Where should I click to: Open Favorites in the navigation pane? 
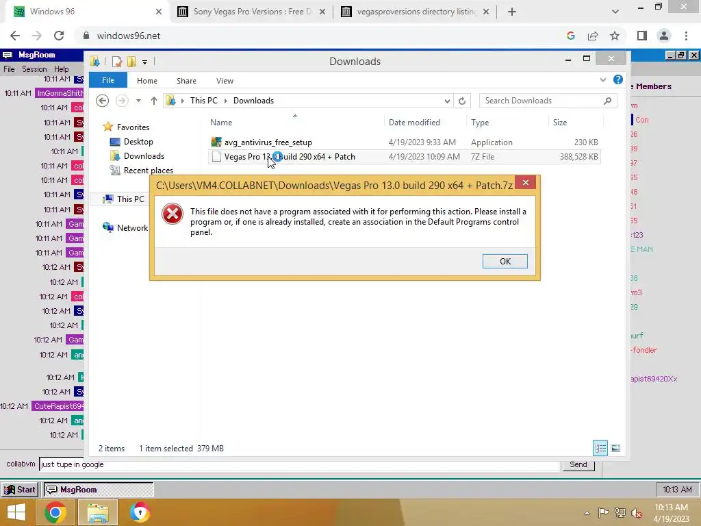click(x=133, y=127)
